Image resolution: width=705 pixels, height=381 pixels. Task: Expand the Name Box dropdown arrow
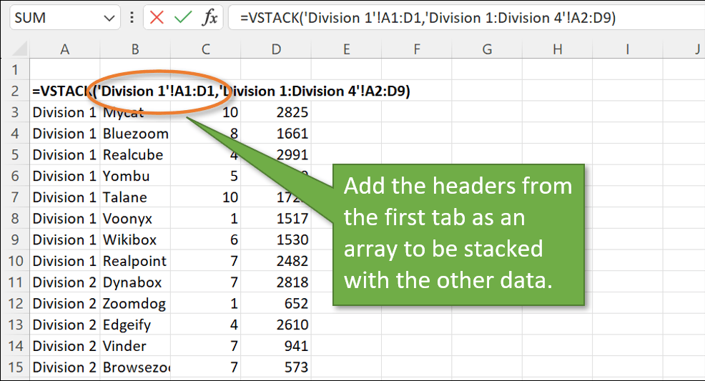108,18
